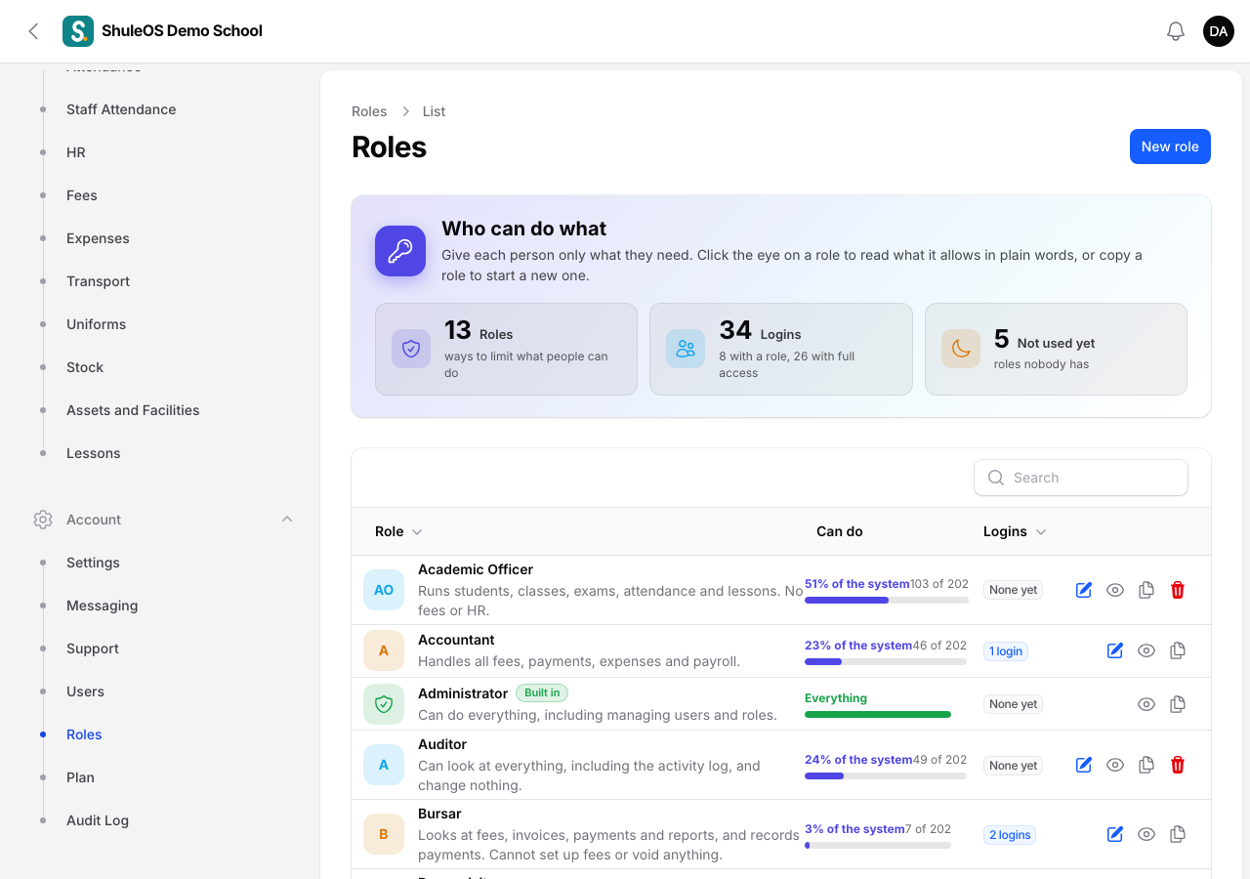Click the Academic Officer permissions progress bar
The image size is (1250, 879).
887,601
